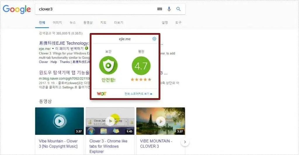Click the 보안 label in WOT popup
Image resolution: width=299 pixels, height=155 pixels.
point(108,51)
